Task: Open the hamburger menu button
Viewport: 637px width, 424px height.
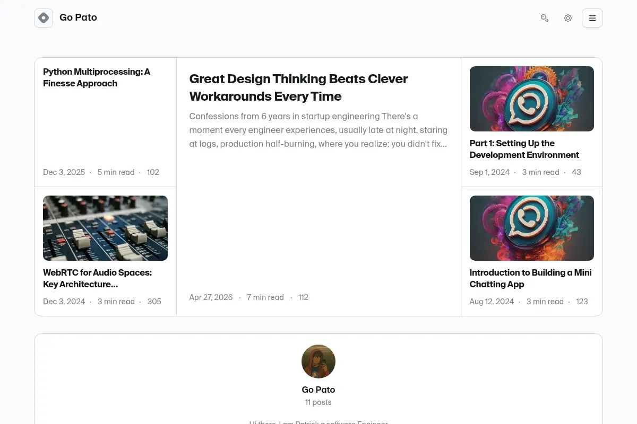Action: (x=592, y=18)
